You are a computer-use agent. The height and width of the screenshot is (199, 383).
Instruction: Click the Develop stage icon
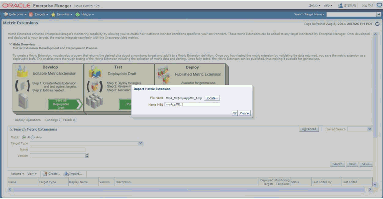point(23,71)
